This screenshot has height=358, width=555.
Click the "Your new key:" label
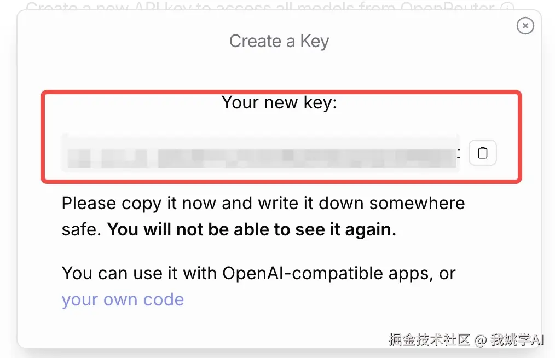[x=279, y=102]
